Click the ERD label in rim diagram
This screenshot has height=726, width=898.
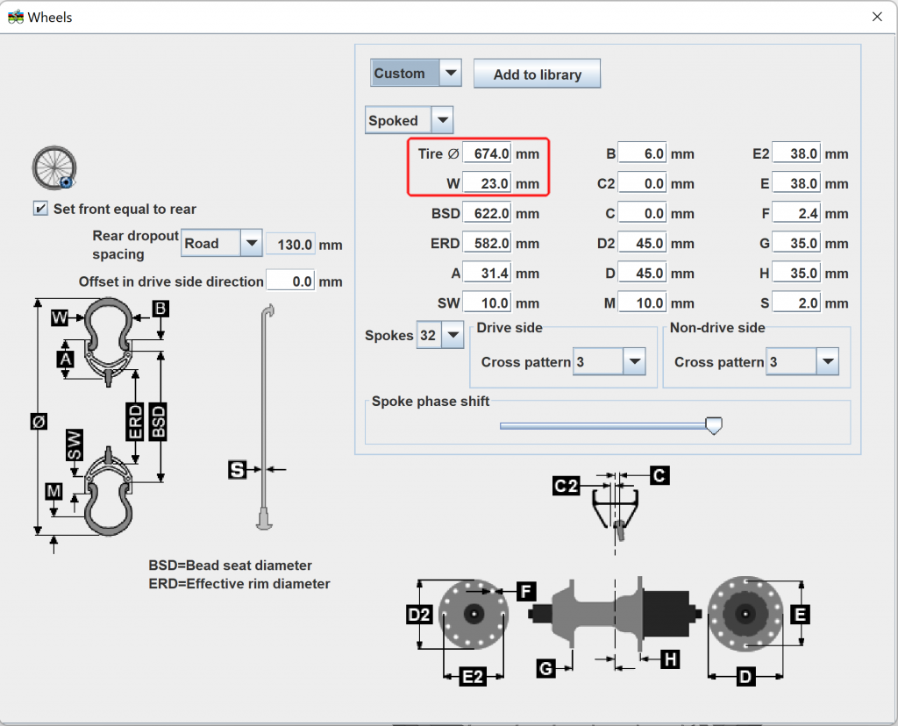[135, 422]
